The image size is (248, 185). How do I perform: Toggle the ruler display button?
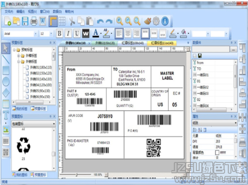coord(53,21)
